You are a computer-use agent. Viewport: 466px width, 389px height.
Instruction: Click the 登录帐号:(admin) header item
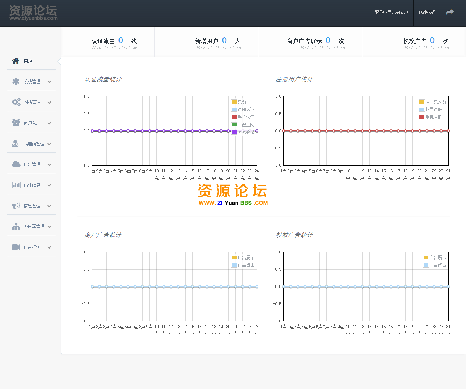[x=391, y=13]
